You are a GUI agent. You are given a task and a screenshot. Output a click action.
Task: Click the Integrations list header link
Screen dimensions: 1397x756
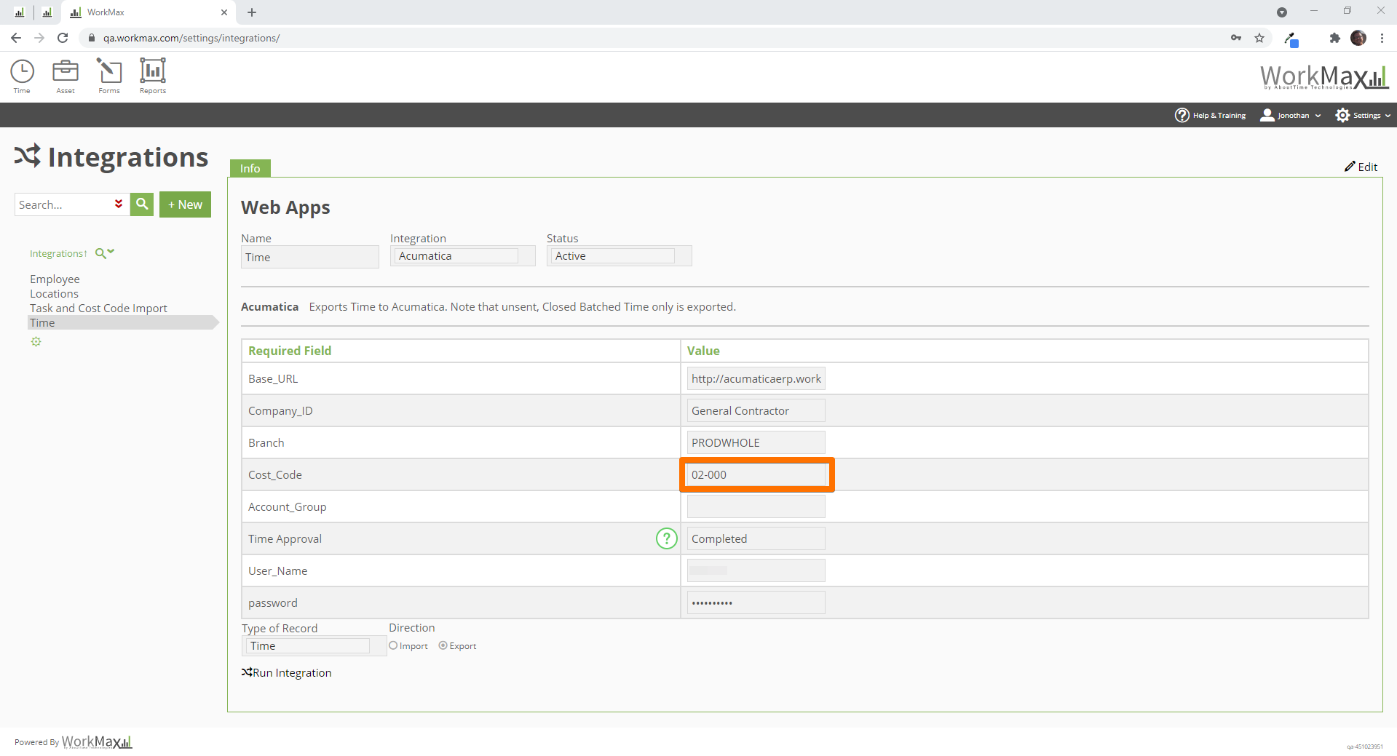point(58,253)
